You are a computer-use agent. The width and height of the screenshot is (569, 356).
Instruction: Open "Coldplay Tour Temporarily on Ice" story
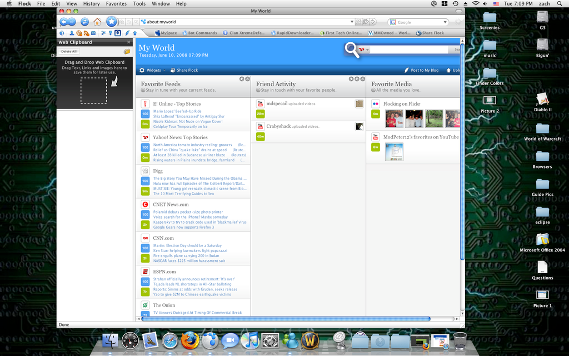(x=181, y=127)
